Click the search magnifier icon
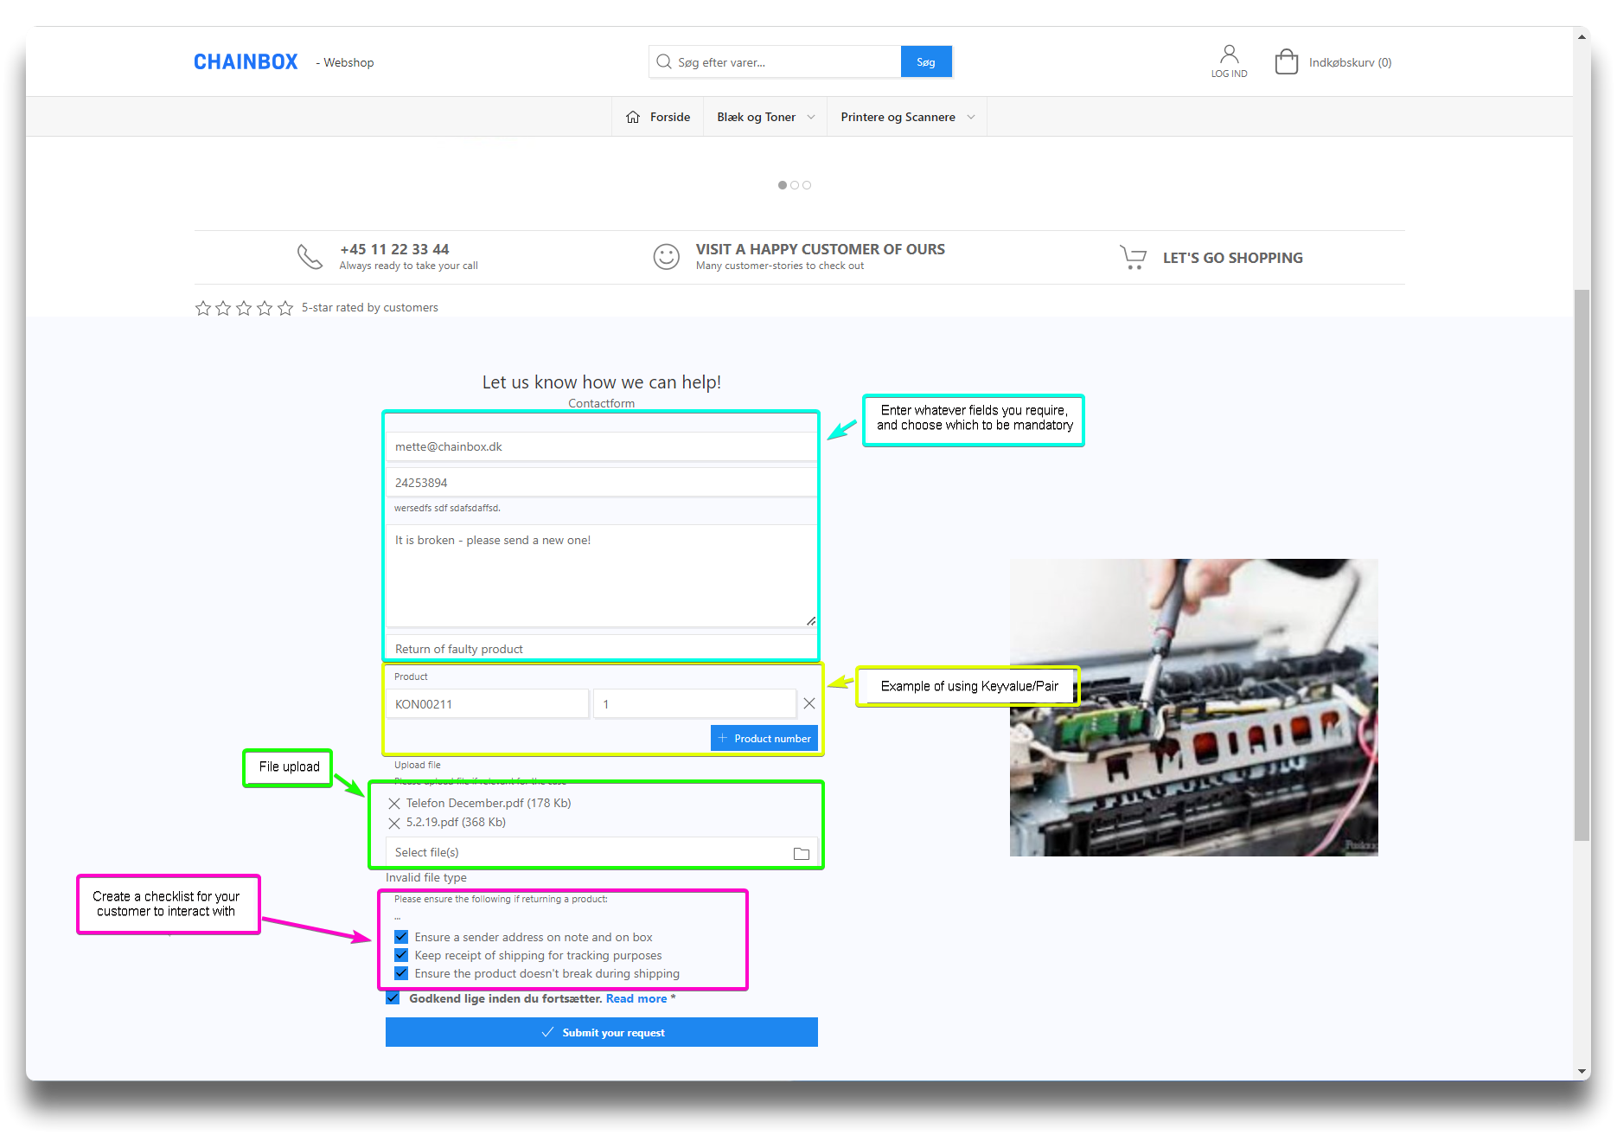Viewport: 1617px width, 1135px height. 664,62
